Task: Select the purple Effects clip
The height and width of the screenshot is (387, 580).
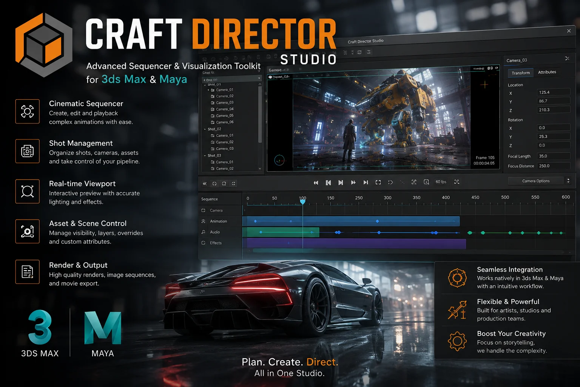Action: pos(356,244)
